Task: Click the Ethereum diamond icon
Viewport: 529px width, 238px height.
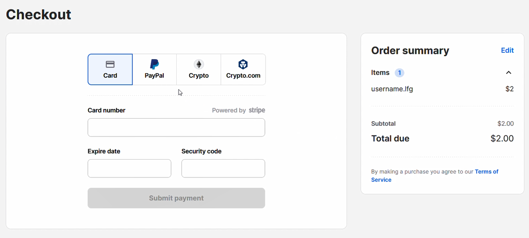Action: 199,64
